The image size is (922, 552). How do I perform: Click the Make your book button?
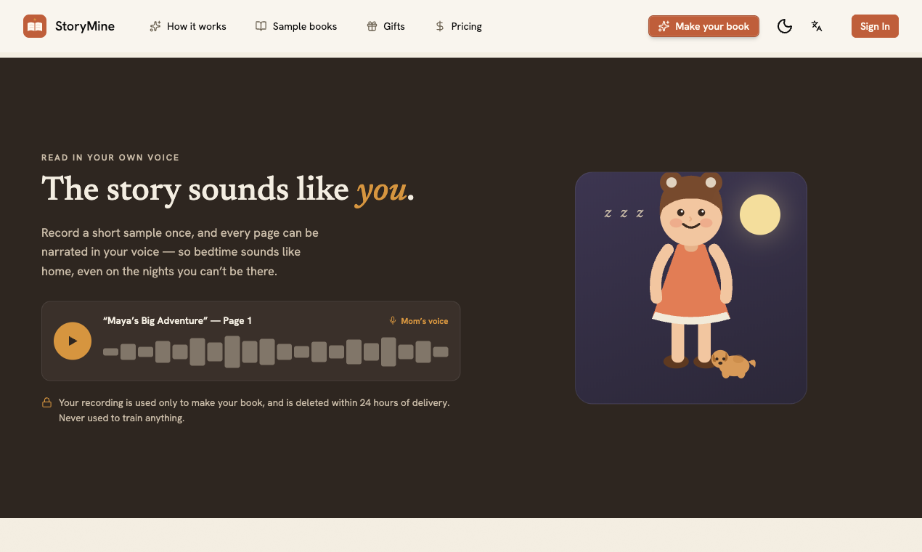tap(703, 26)
